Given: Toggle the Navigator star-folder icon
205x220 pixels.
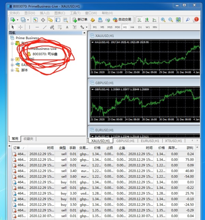Looking at the screenshot, I should (x=50, y=20).
